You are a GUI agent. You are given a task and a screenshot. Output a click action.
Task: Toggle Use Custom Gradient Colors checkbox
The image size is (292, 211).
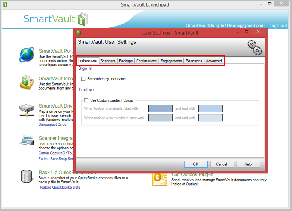point(86,100)
